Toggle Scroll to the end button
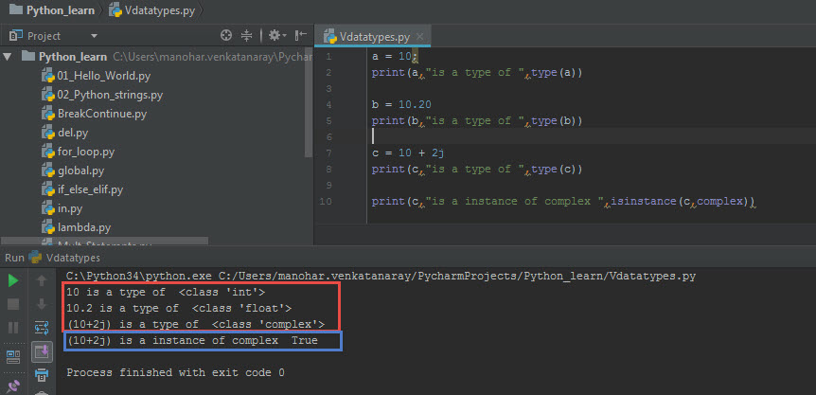 tap(42, 351)
